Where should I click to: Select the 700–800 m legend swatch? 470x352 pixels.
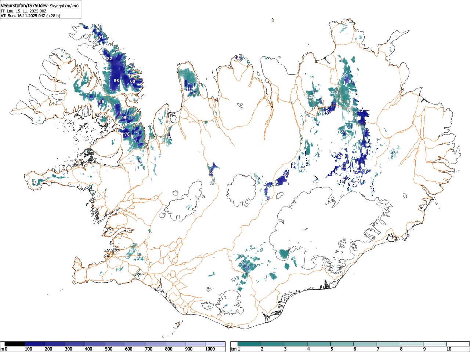pos(155,344)
